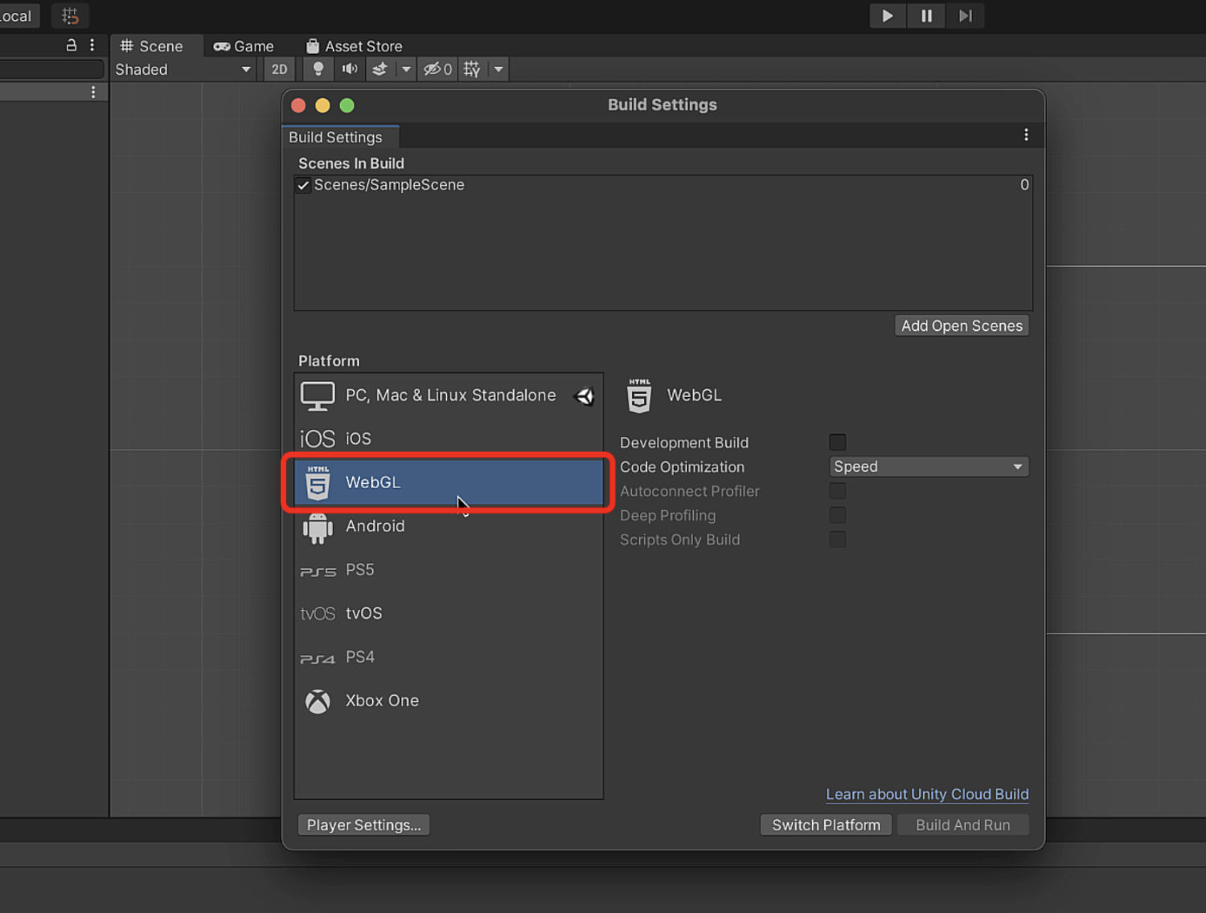The height and width of the screenshot is (913, 1206).
Task: Uncheck the Scenes/SampleScene checkbox
Action: [x=303, y=186]
